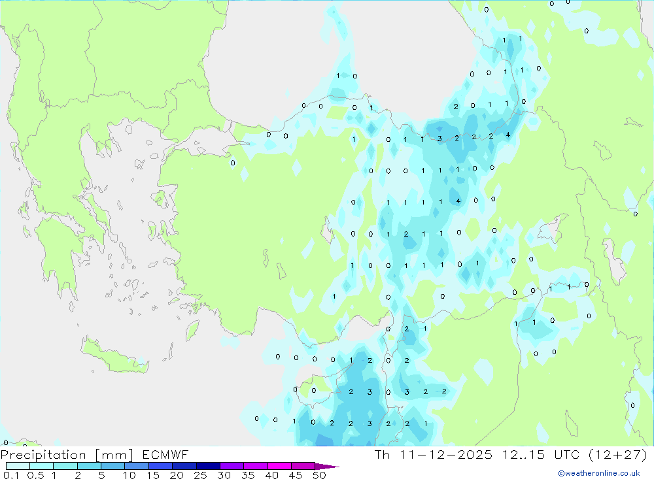654x479 pixels.
Task: Click the 45–50 mm legend color box
Action: coord(303,466)
